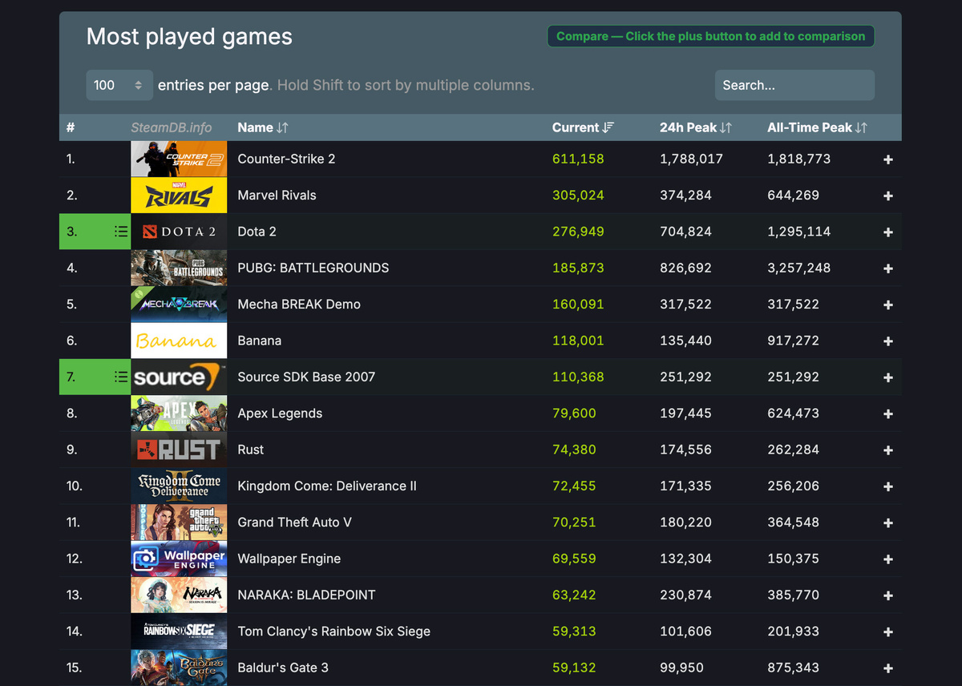Open the NARAKA: BLADEPOINT link
This screenshot has width=962, height=686.
click(306, 595)
